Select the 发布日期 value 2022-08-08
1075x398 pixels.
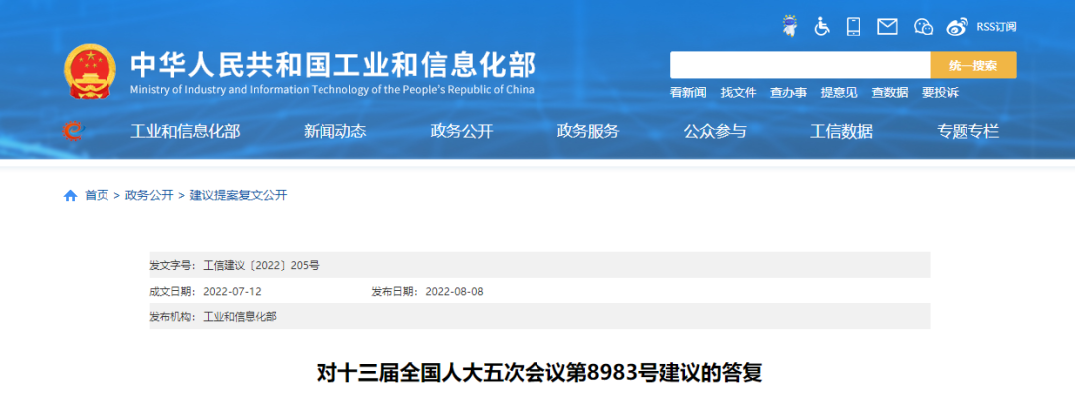tap(455, 291)
